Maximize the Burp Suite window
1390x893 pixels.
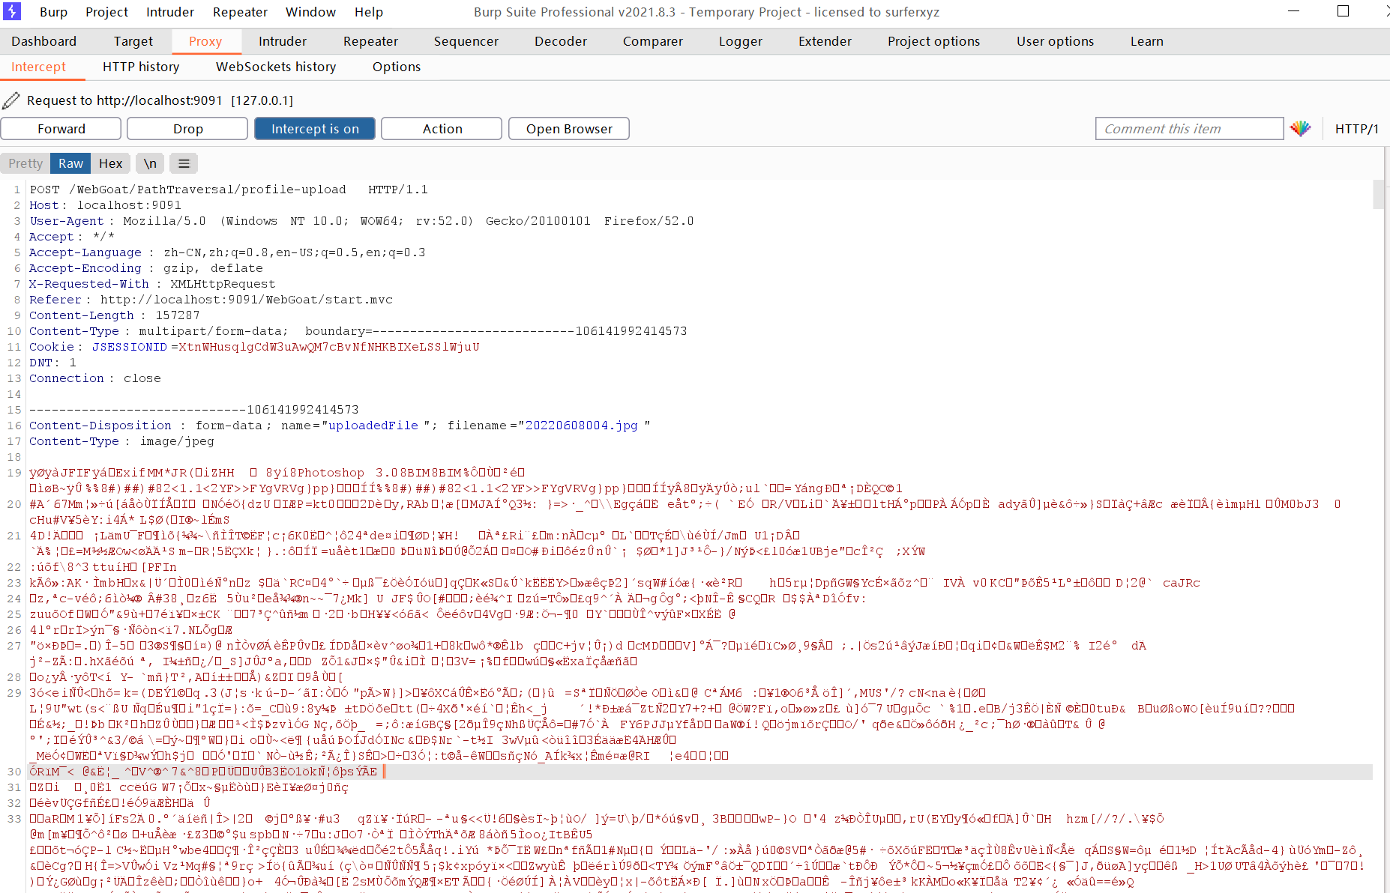click(x=1343, y=11)
